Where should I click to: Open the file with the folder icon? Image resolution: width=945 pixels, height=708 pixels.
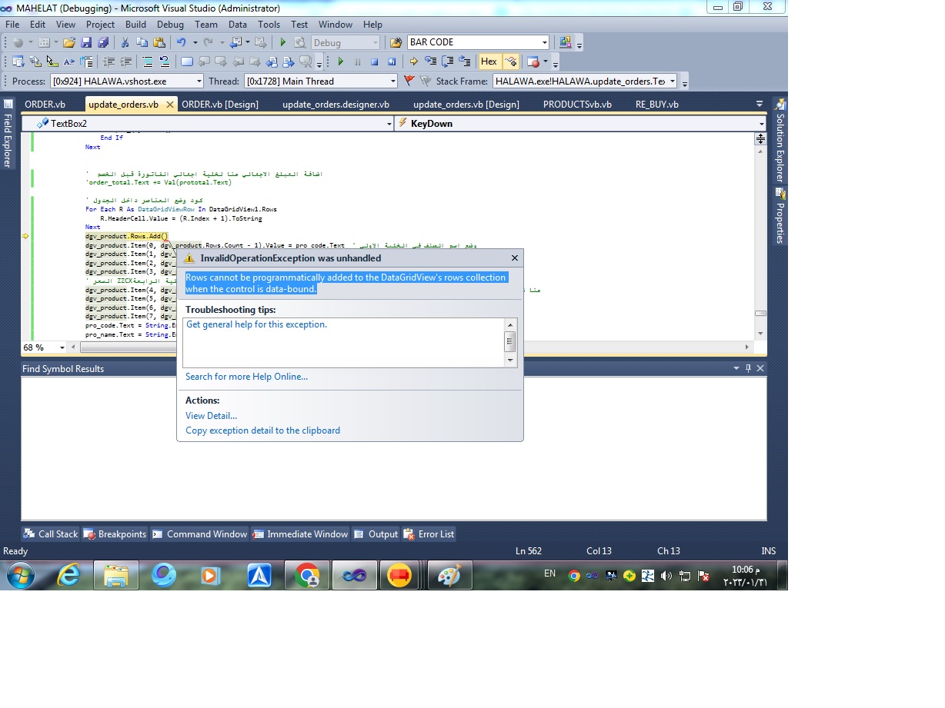(x=69, y=42)
